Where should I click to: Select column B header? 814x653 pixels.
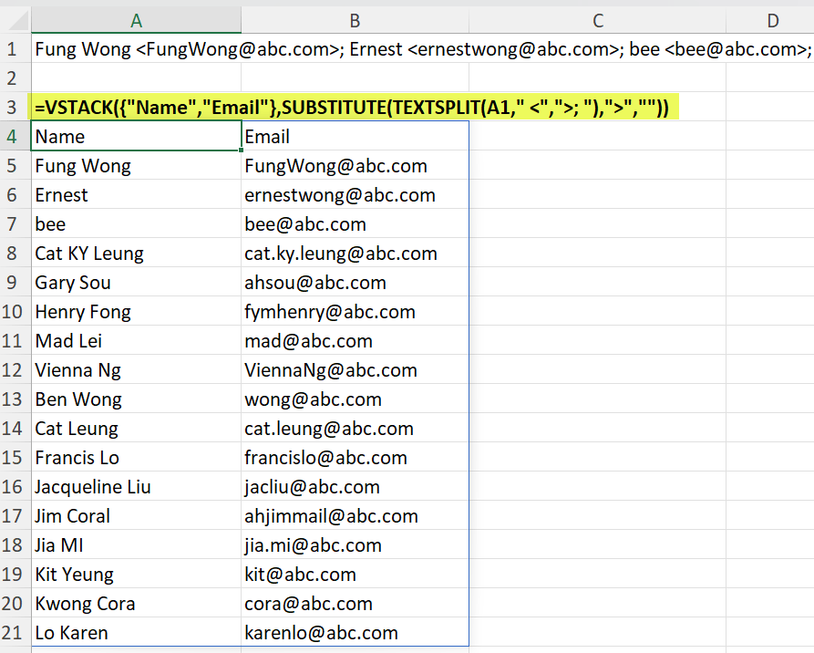(x=355, y=20)
